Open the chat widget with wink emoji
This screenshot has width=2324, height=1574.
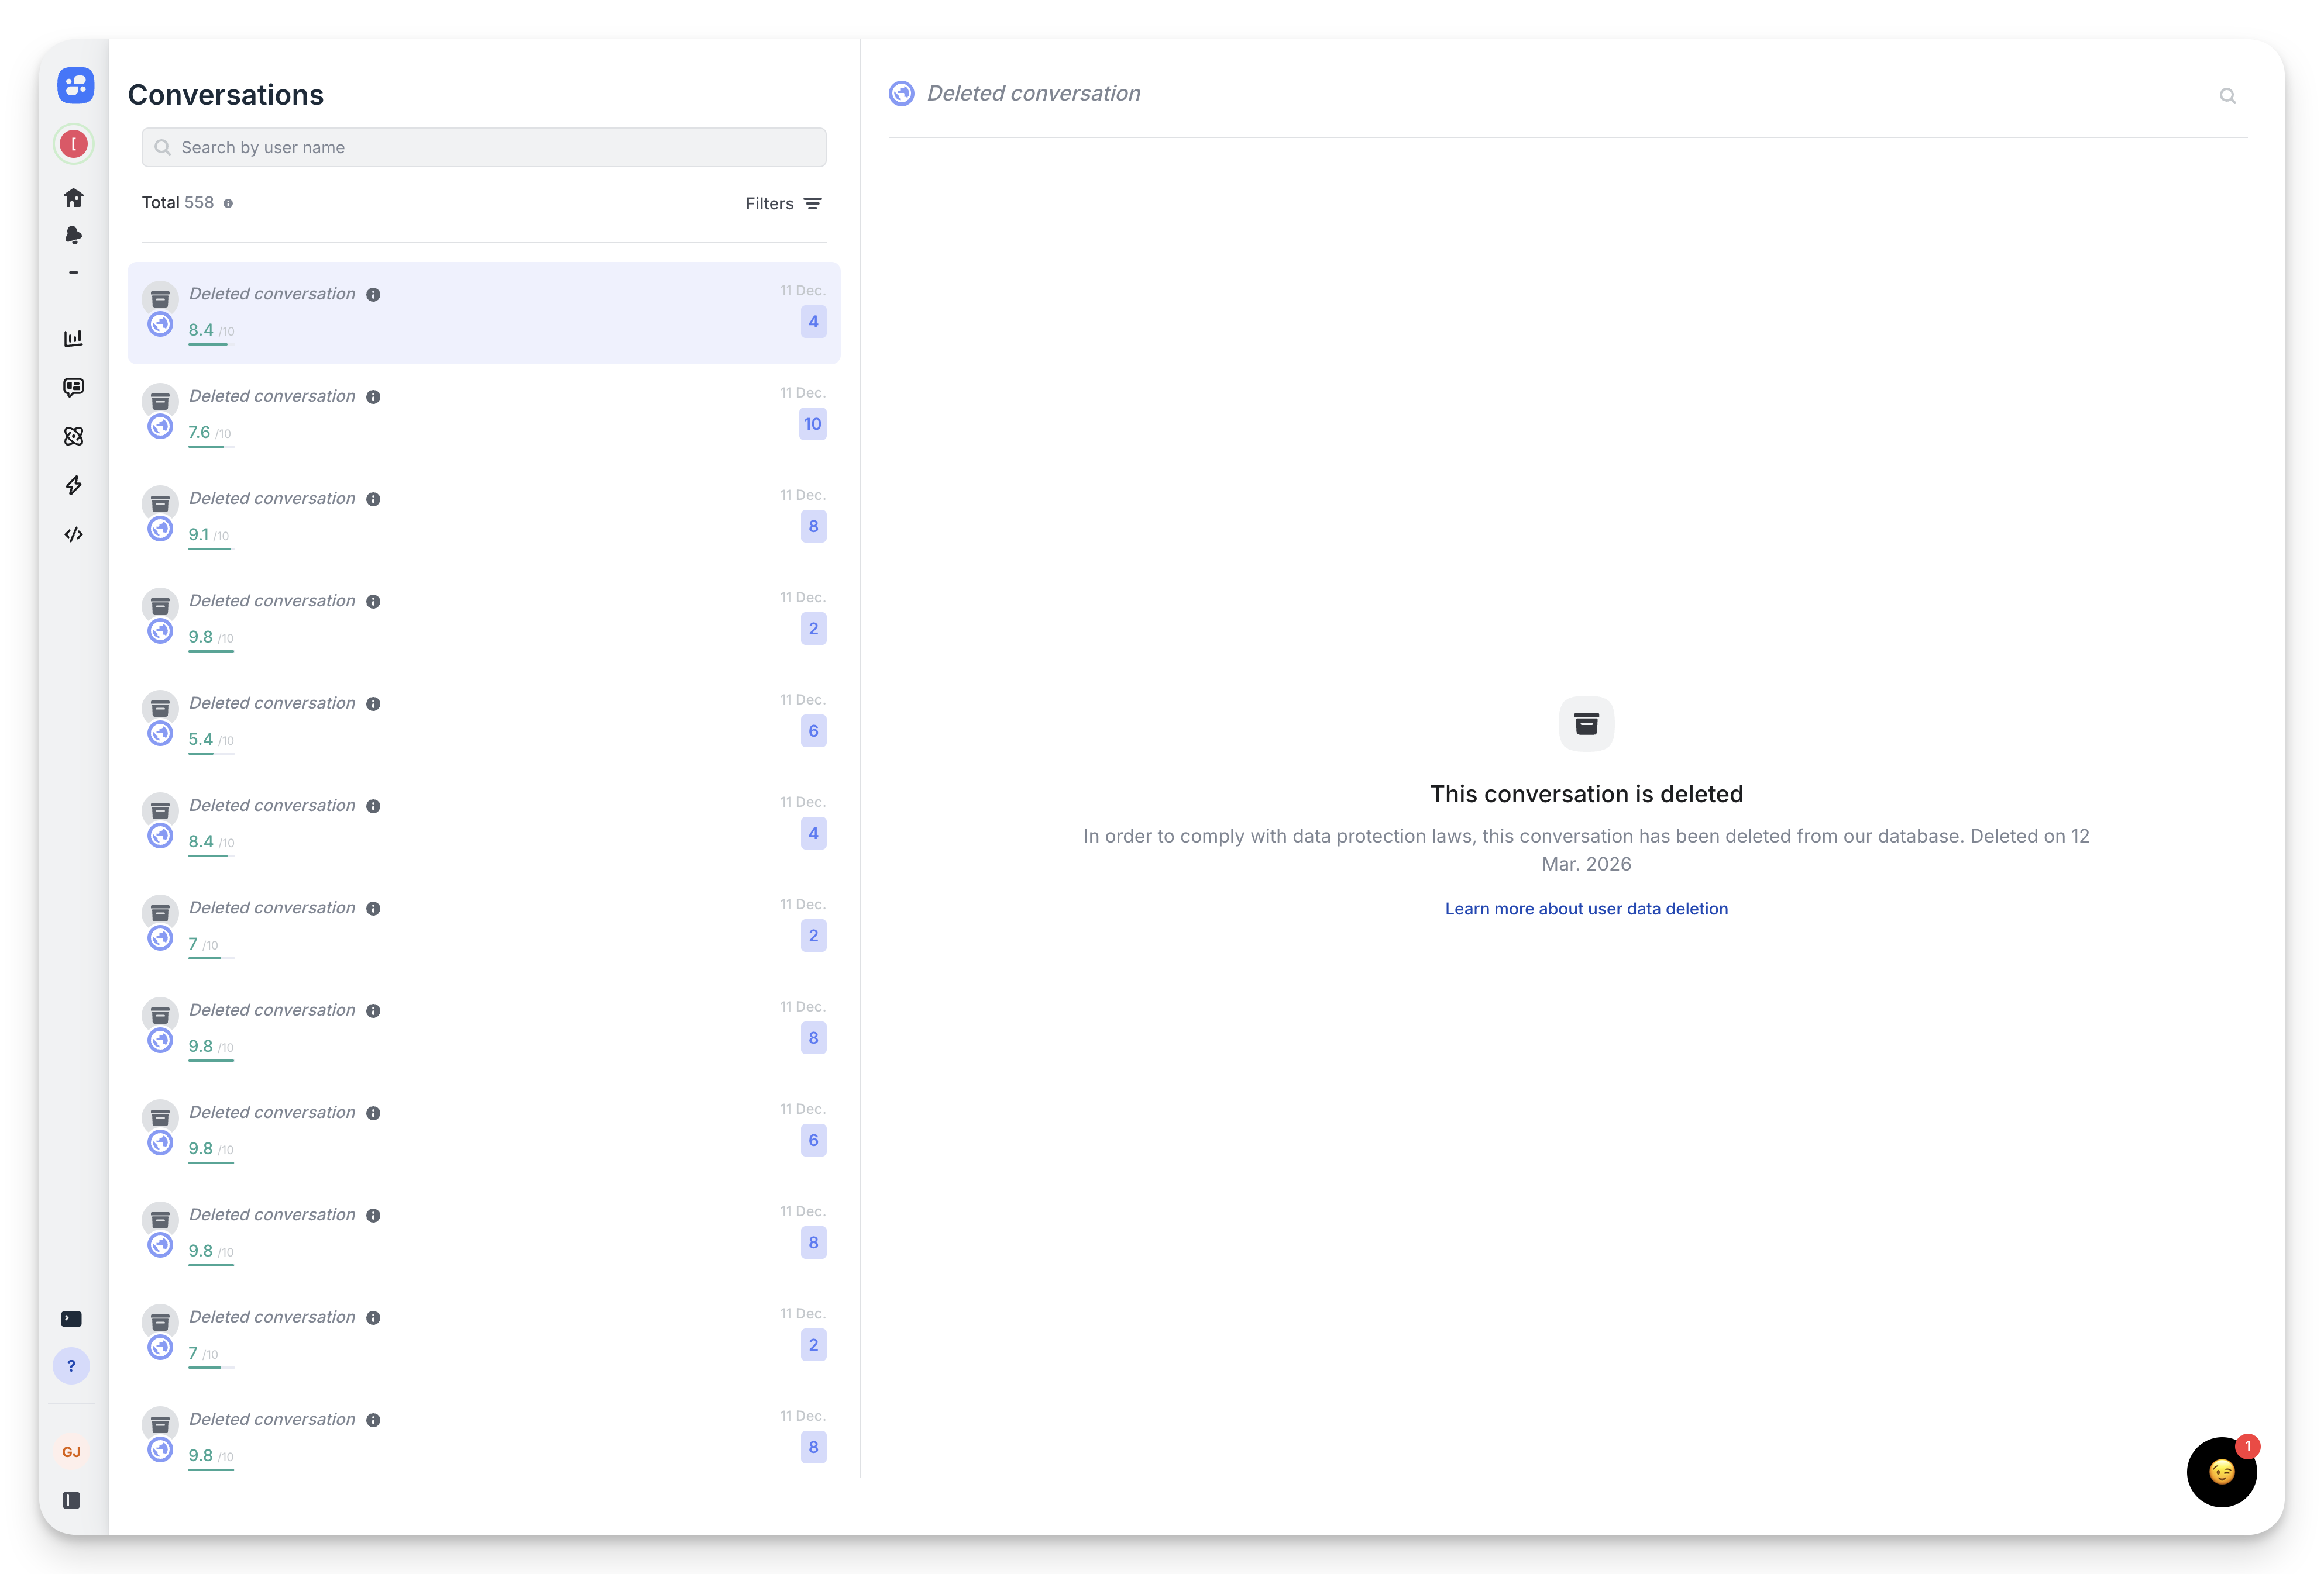click(x=2221, y=1472)
